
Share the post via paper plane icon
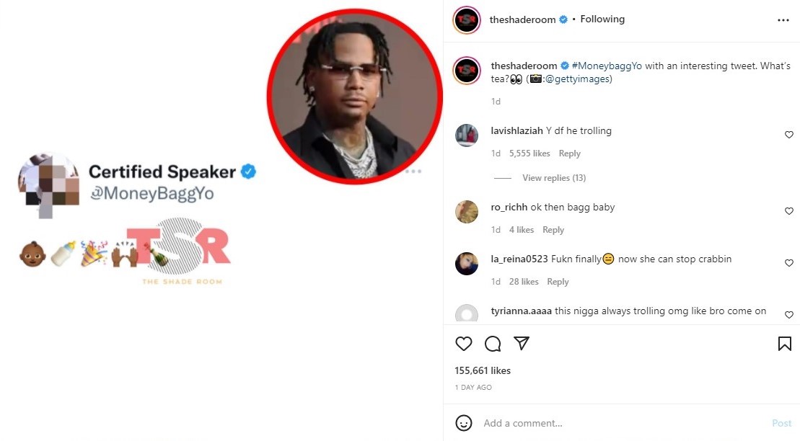[x=522, y=343]
